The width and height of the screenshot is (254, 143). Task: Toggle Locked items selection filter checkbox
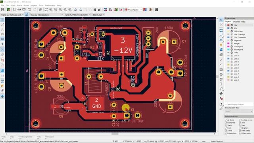(240, 120)
